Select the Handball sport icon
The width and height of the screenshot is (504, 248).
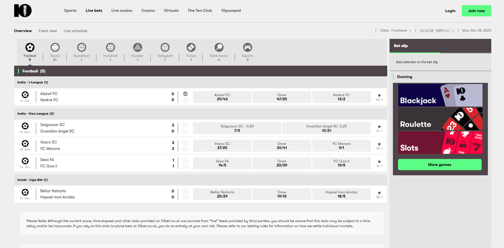(x=110, y=48)
